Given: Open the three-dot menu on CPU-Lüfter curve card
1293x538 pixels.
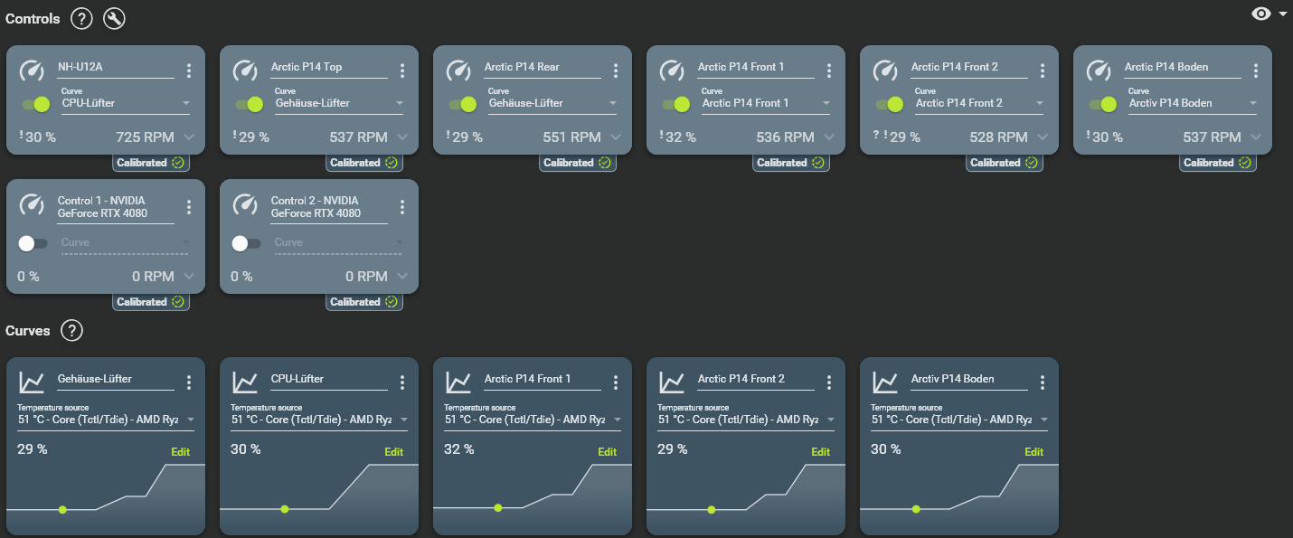Looking at the screenshot, I should point(402,382).
